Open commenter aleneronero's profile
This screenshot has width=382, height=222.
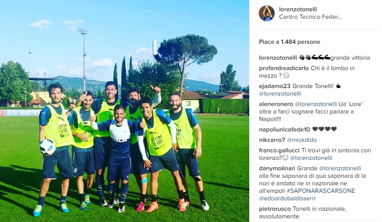pos(276,104)
